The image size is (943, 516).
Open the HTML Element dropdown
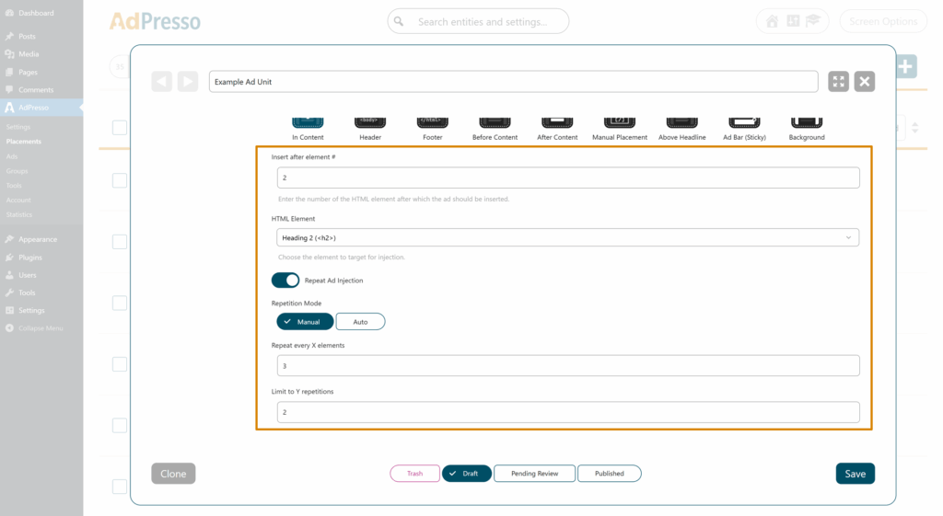(567, 238)
